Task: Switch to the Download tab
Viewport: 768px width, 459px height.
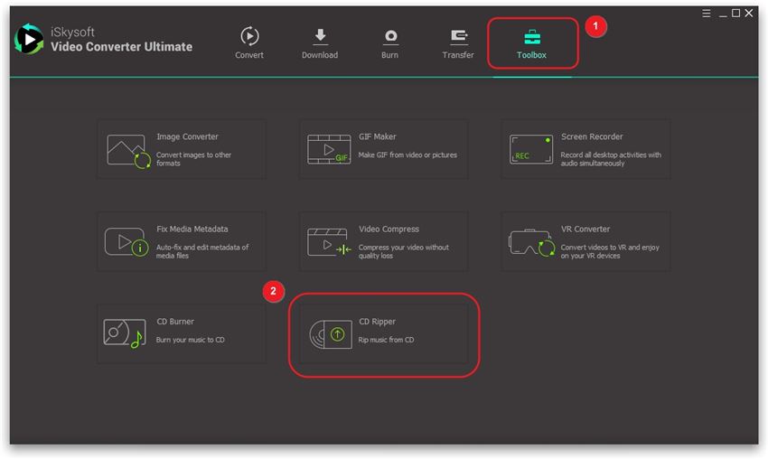Action: pos(320,42)
